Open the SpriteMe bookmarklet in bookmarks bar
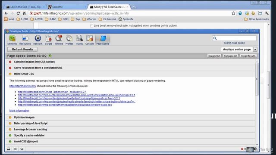This screenshot has width=276, height=155. [x=126, y=19]
